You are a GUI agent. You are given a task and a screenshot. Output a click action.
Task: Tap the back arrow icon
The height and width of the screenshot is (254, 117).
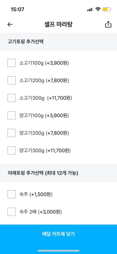point(10,25)
